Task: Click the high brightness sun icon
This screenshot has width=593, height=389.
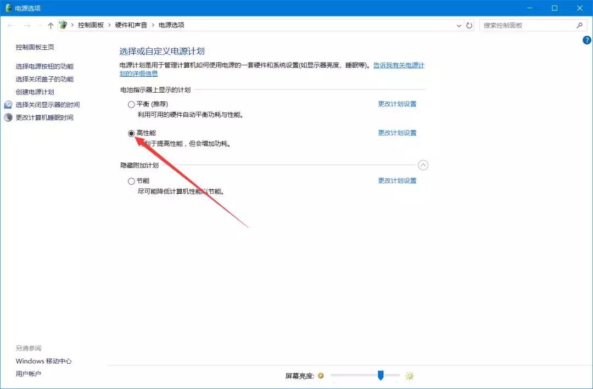Action: (409, 376)
